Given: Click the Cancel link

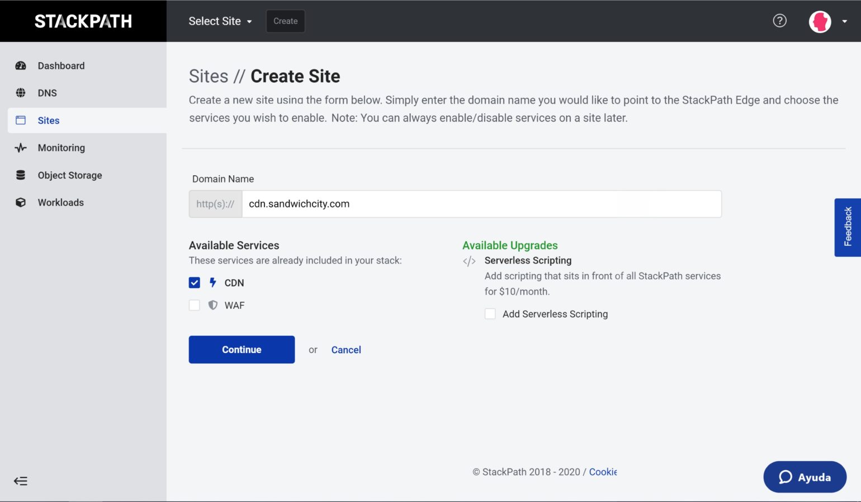Looking at the screenshot, I should point(346,350).
